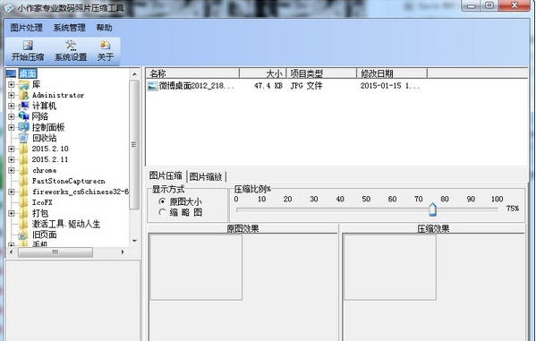Expand the Administrator tree node
Viewport: 536px width, 341px height.
[12, 95]
